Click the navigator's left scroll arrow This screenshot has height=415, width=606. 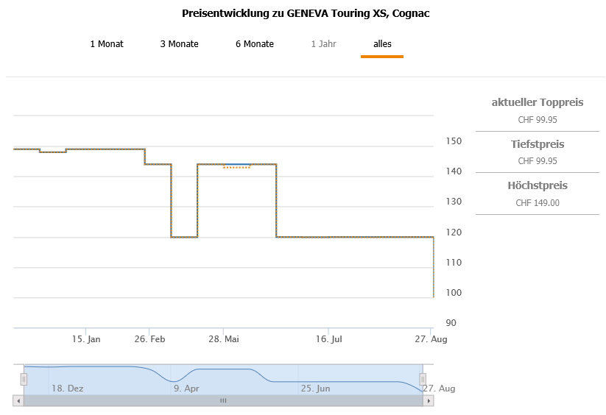coord(18,401)
